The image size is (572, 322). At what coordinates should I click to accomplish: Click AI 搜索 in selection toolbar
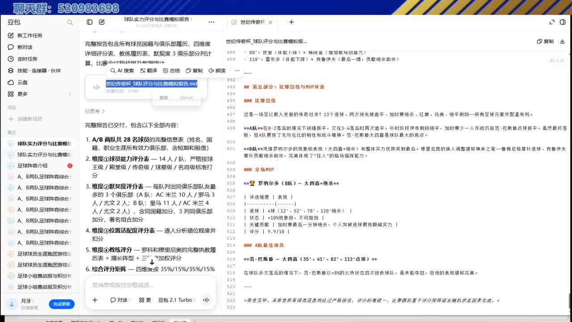[122, 71]
